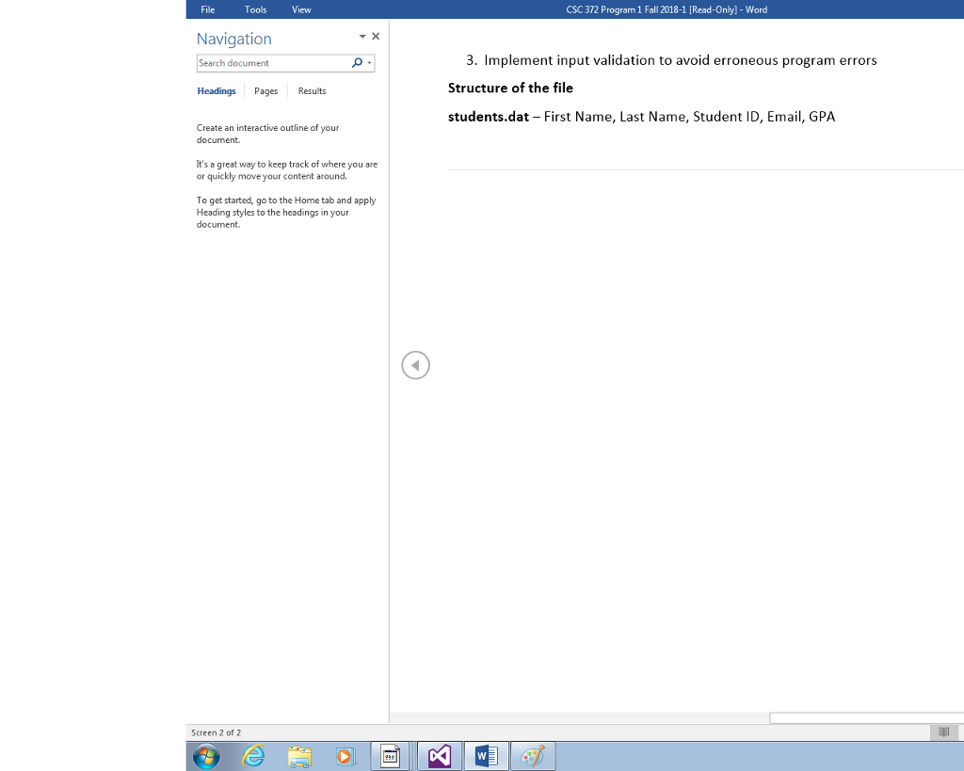Viewport: 964px width, 771px height.
Task: Open Windows Explorer from the taskbar
Action: point(299,756)
